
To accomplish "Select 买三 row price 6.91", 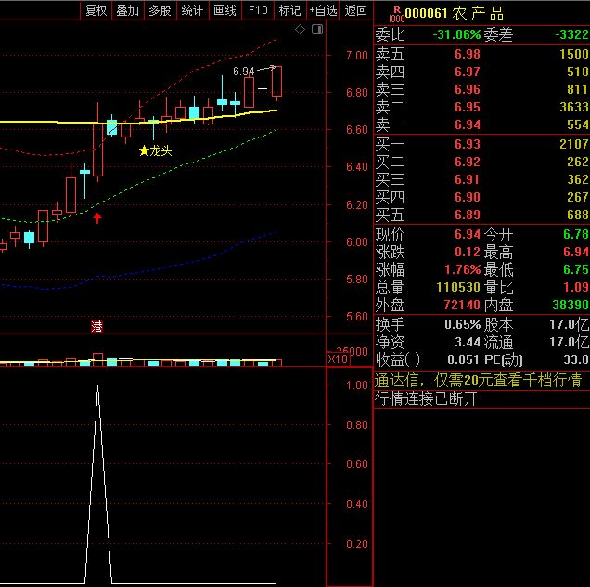I will coord(468,179).
